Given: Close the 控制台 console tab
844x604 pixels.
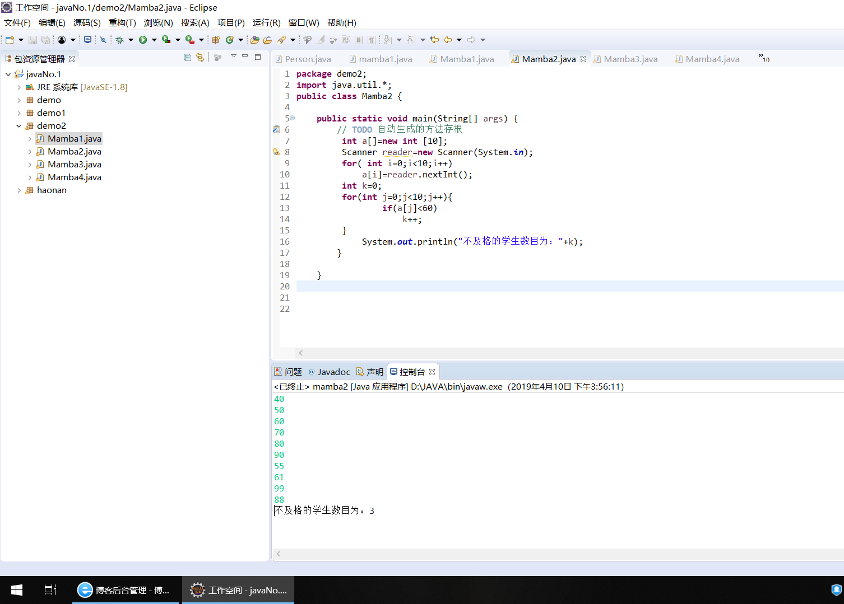Looking at the screenshot, I should [432, 372].
